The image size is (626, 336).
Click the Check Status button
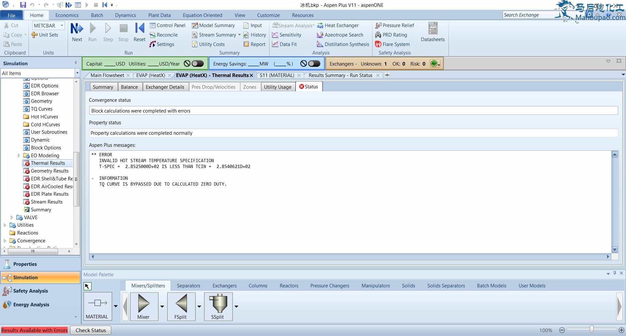[x=91, y=330]
